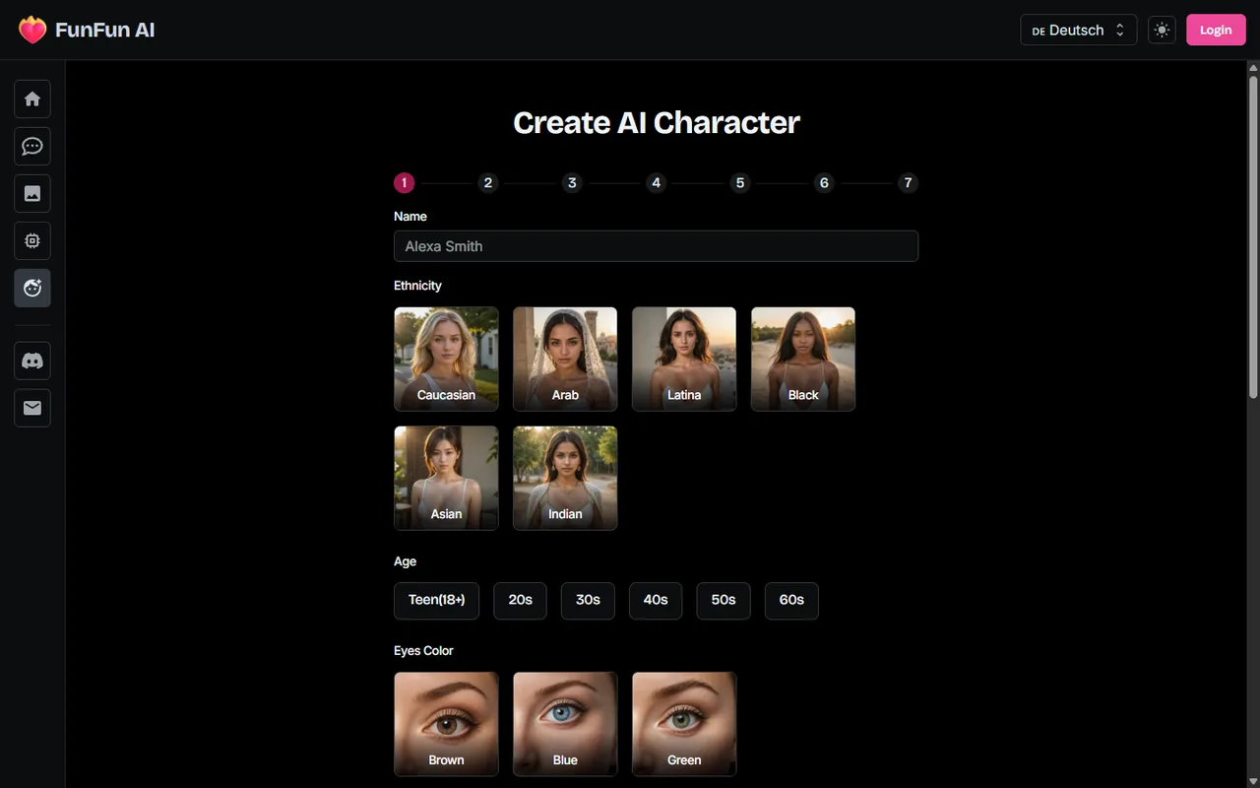Open the mail envelope sidebar icon
1260x788 pixels.
pyautogui.click(x=32, y=408)
